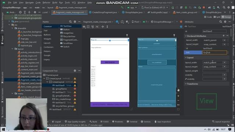Click the red Stop icon
The height and width of the screenshot is (132, 235).
point(204,7)
